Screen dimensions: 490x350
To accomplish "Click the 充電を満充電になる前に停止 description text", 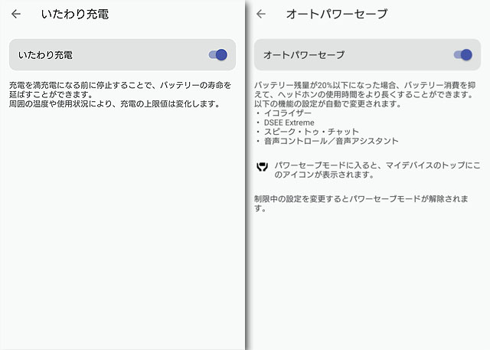I will point(119,84).
